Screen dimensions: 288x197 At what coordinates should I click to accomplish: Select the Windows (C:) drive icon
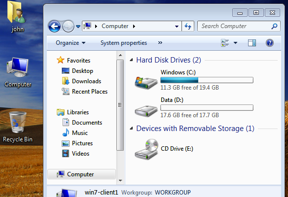tap(146, 83)
